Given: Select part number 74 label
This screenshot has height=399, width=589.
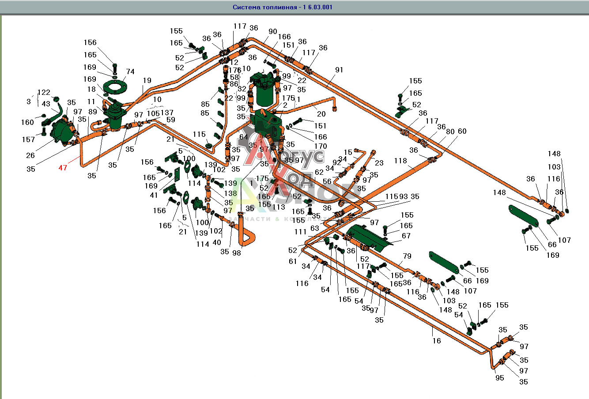Looking at the screenshot, I should (130, 72).
